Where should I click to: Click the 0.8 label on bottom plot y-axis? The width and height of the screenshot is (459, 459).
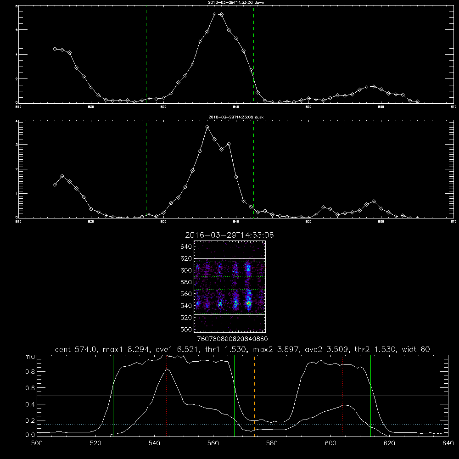(x=30, y=371)
